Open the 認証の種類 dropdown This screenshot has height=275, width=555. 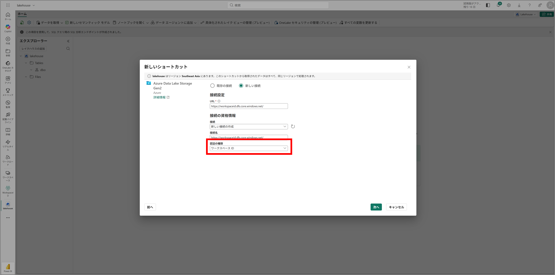[248, 148]
